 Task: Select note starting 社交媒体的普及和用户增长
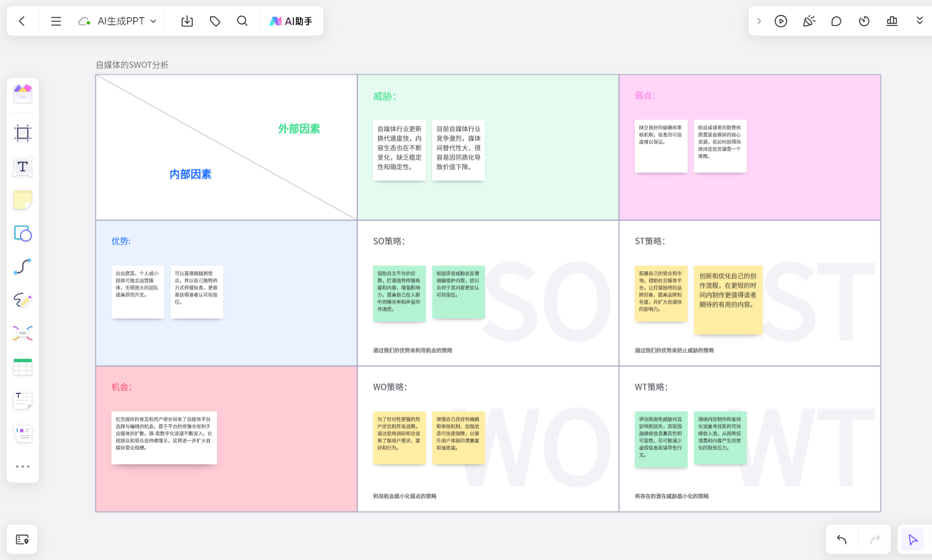tap(164, 438)
